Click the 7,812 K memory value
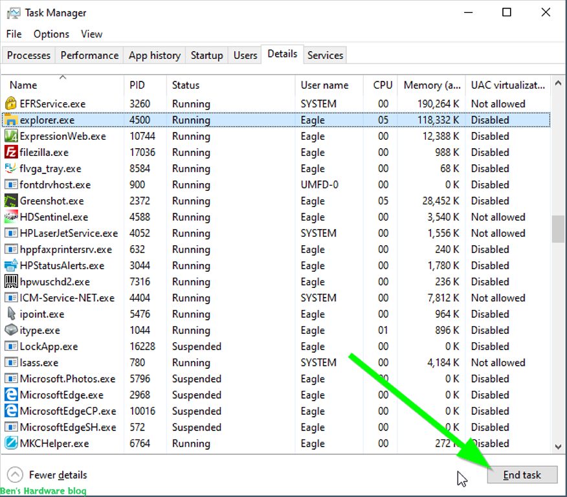567x497 pixels. 443,298
